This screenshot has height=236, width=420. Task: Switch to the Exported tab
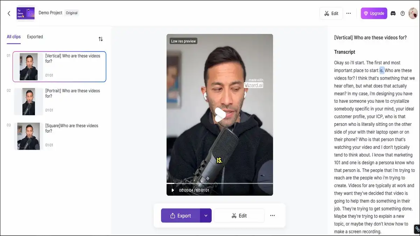click(35, 37)
